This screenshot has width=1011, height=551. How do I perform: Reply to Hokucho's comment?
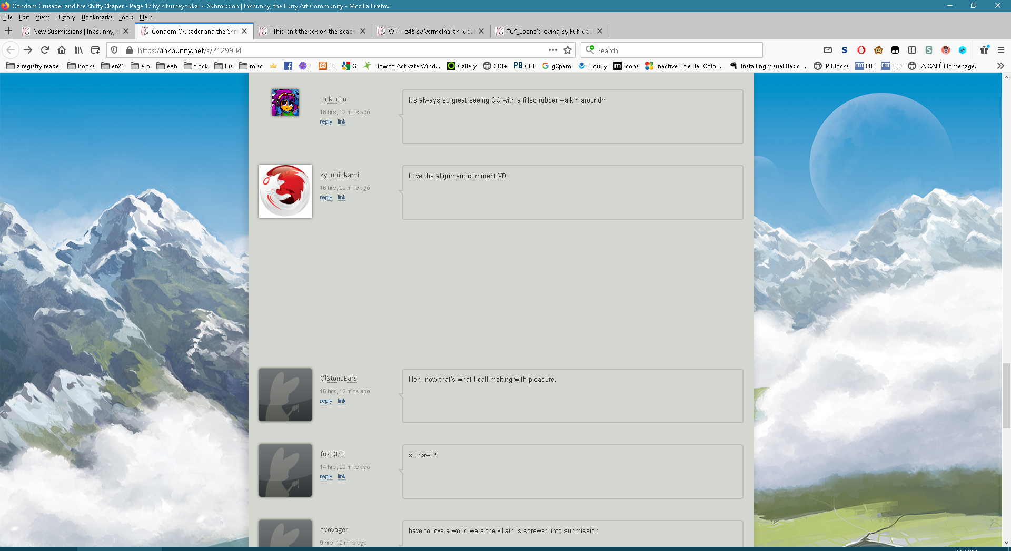(326, 122)
